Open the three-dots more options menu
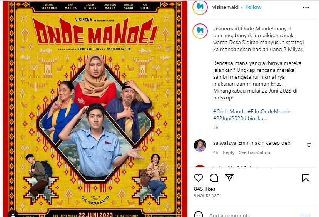Screen dimensions: 319x217 306,7
